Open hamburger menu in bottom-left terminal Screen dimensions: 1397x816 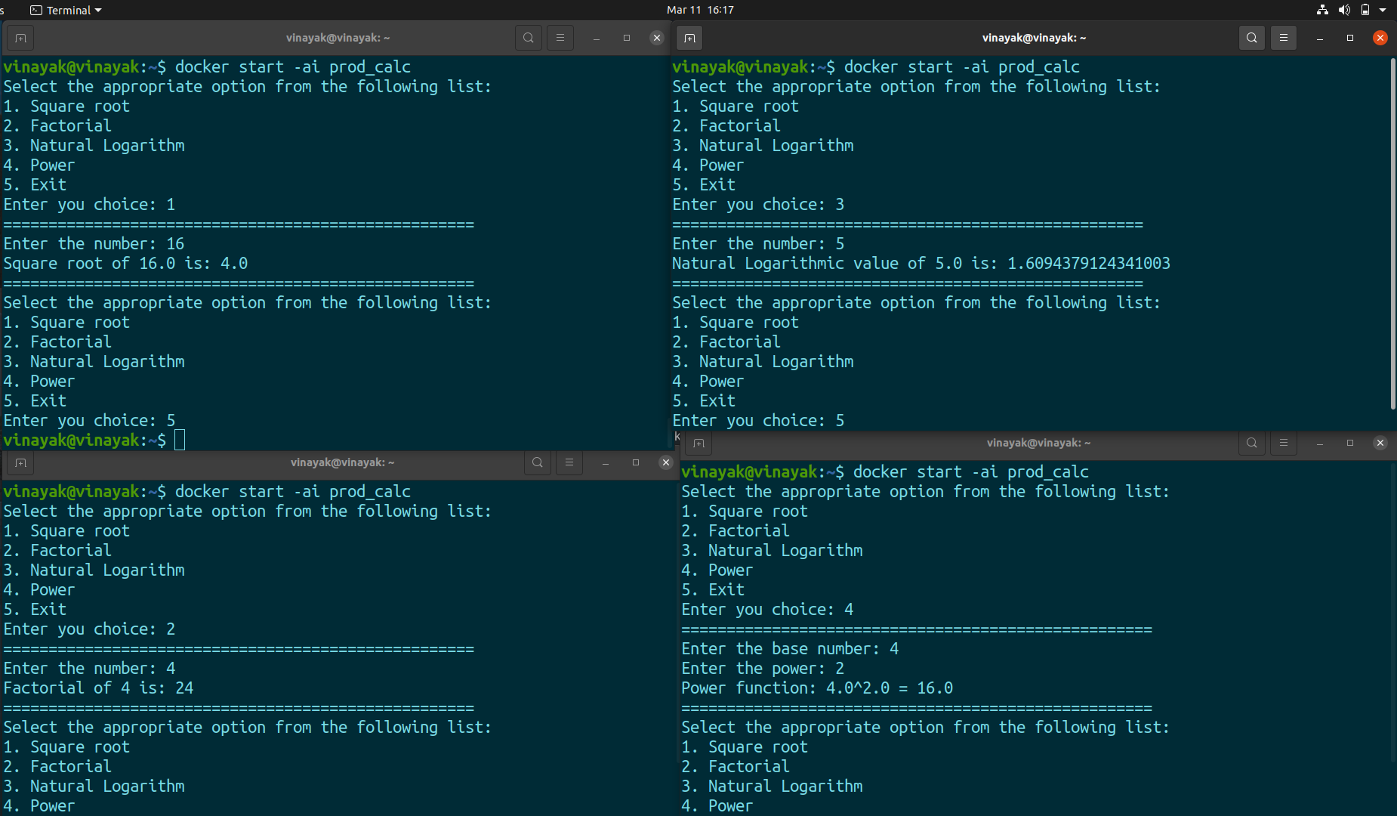coord(569,462)
